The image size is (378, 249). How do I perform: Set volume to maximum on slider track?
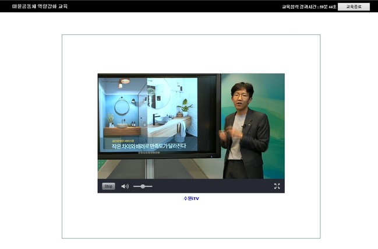point(152,186)
